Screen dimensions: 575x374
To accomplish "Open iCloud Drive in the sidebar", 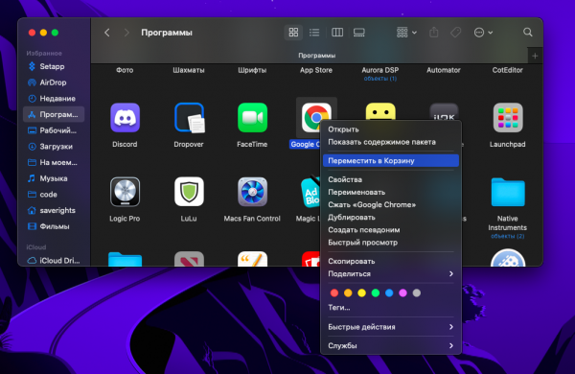I will (x=54, y=260).
